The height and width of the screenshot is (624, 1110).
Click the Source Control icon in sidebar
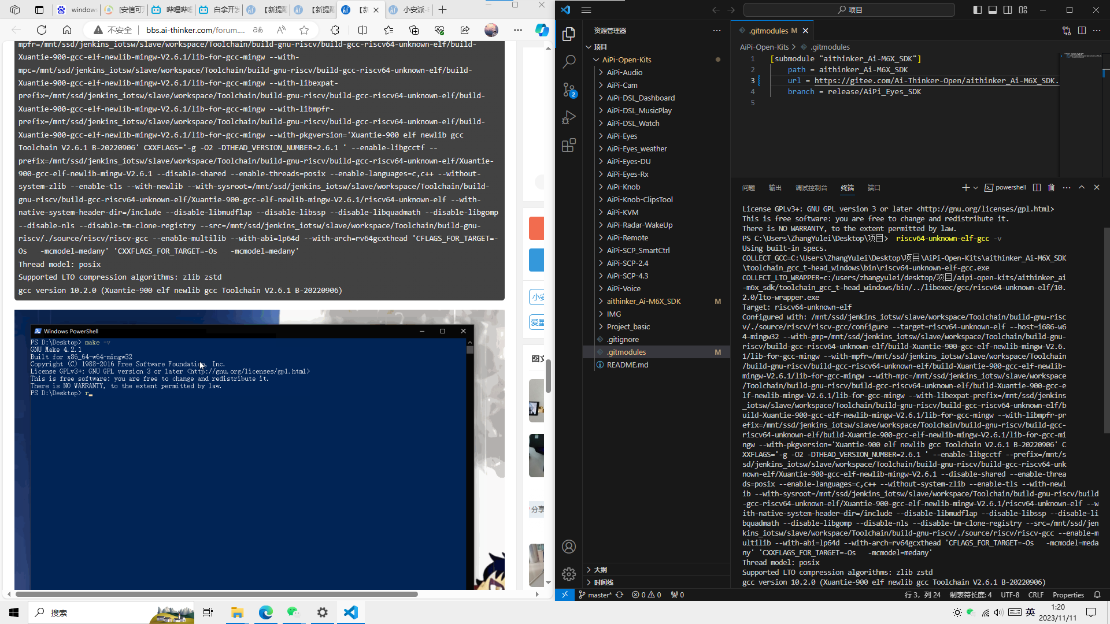click(x=569, y=91)
